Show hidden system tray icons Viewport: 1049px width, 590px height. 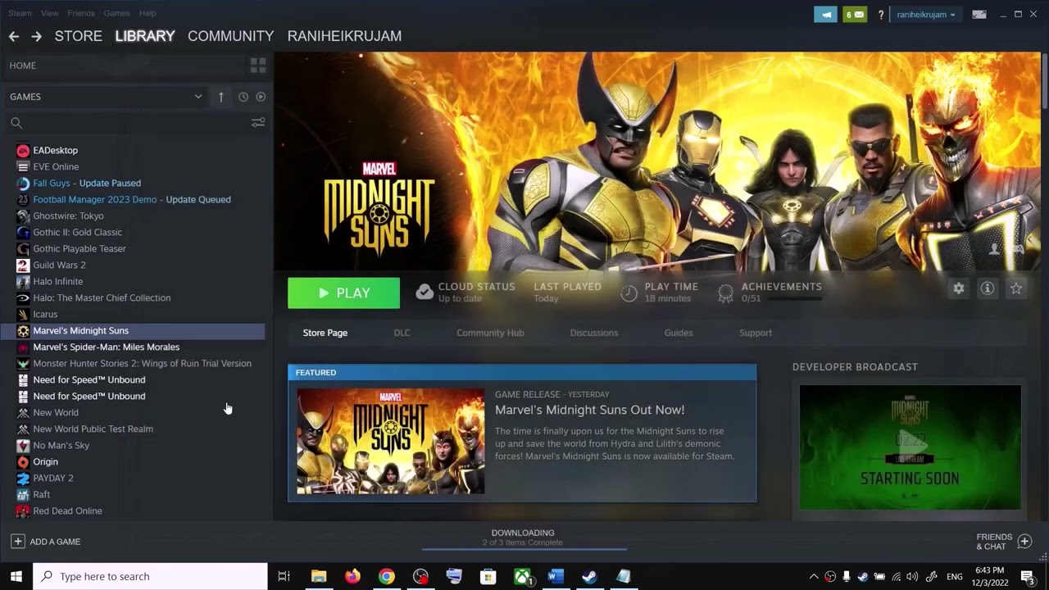[x=814, y=577]
